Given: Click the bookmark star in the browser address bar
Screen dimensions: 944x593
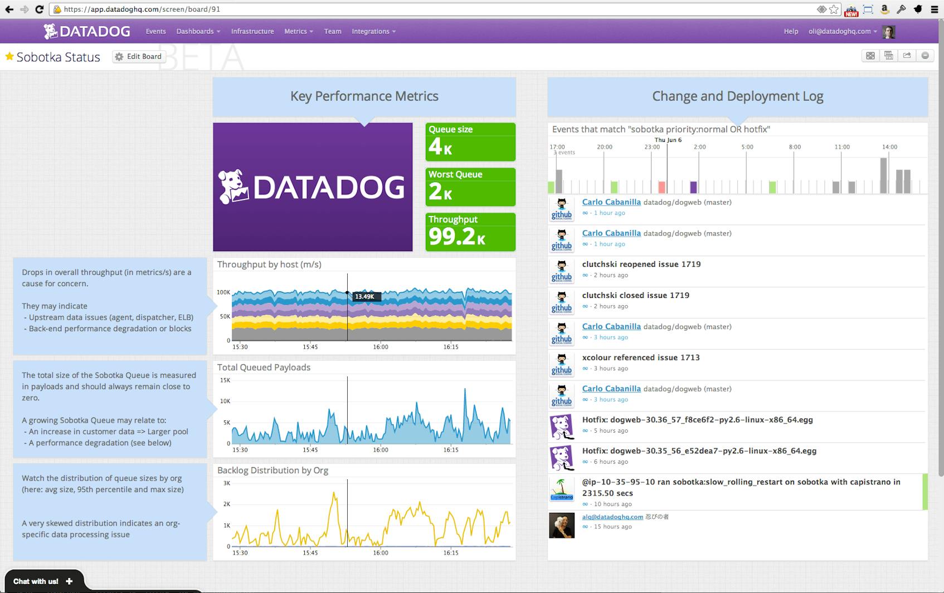Looking at the screenshot, I should 834,9.
